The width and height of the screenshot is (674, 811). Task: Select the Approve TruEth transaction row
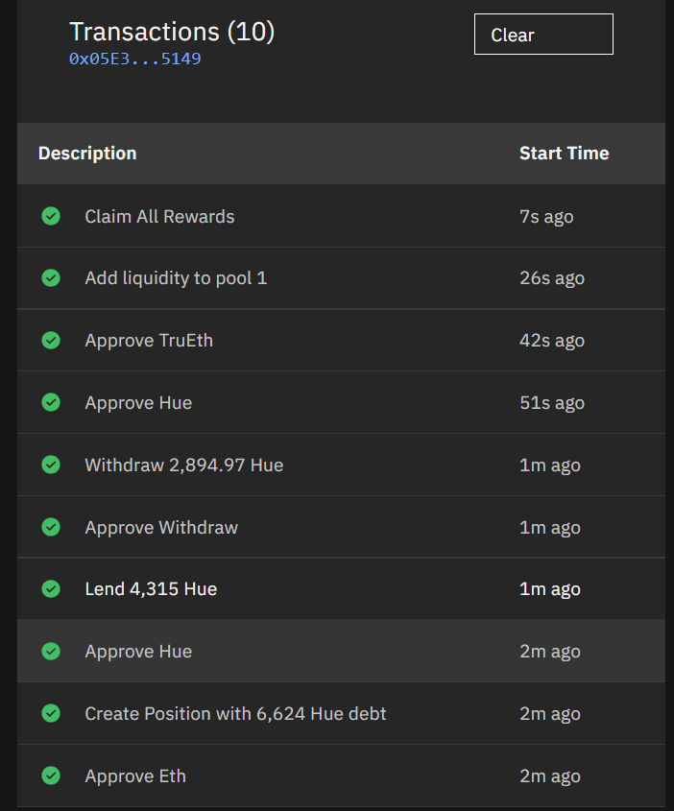tap(341, 341)
